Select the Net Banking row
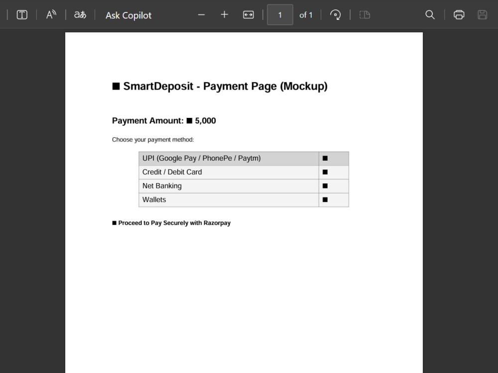The height and width of the screenshot is (373, 498). coord(244,186)
